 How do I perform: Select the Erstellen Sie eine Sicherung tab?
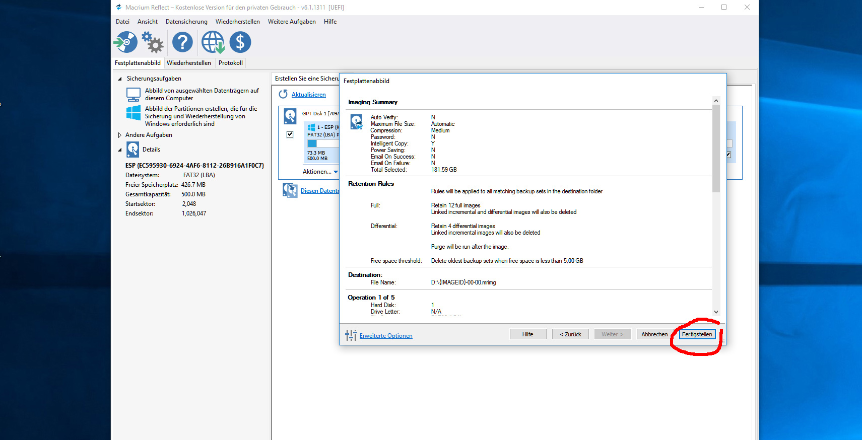(x=306, y=79)
